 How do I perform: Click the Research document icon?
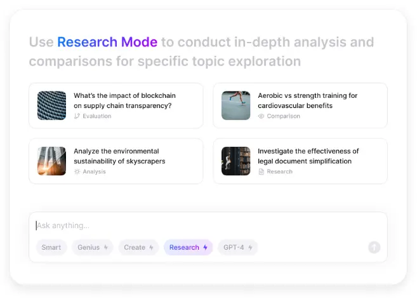coord(261,172)
